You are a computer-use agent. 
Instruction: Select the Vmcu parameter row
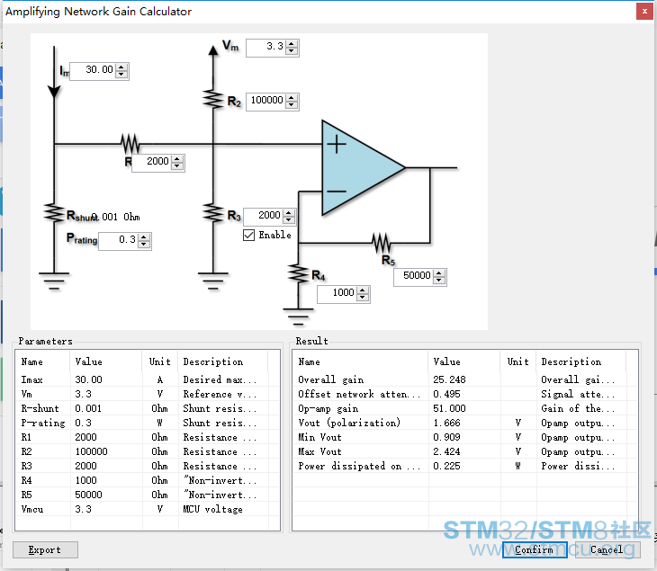[148, 510]
